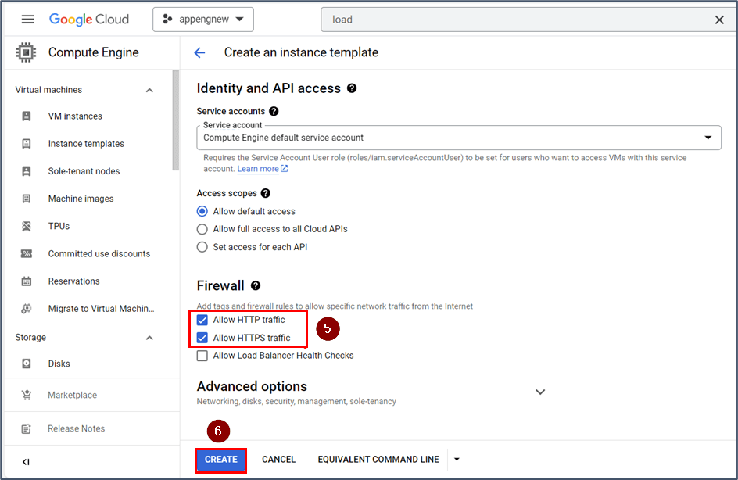Disable the Allow HTTP traffic checkbox
Image resolution: width=738 pixels, height=480 pixels.
click(202, 319)
